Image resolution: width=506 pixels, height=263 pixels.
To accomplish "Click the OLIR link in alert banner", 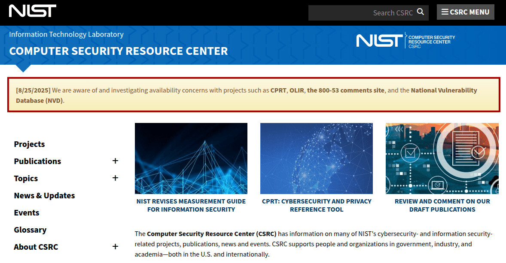I will [296, 90].
